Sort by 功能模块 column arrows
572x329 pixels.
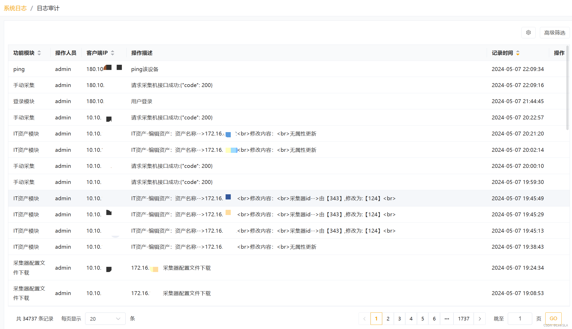(x=39, y=53)
